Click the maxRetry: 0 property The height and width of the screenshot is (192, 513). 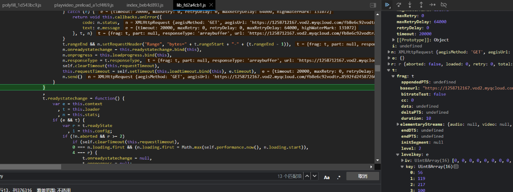[411, 15]
